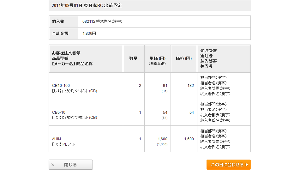Click the 単価 (円) column header
Image resolution: width=300 pixels, height=170 pixels.
pos(158,58)
